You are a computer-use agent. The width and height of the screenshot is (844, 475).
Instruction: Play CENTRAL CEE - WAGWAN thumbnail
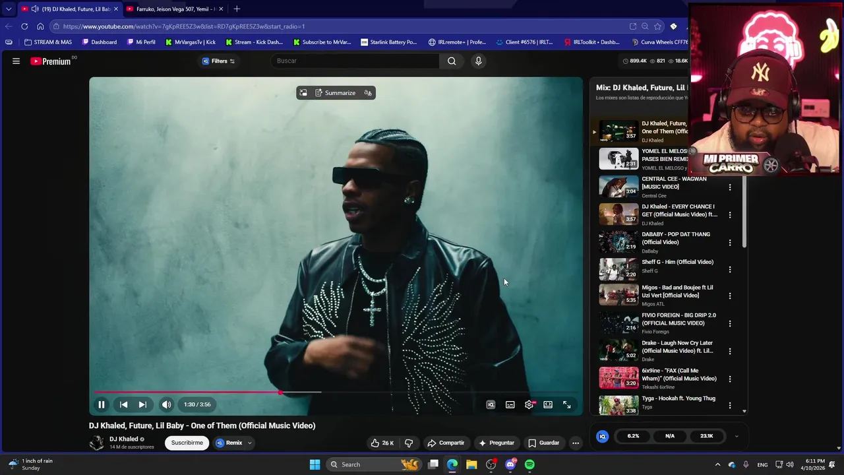pos(618,187)
